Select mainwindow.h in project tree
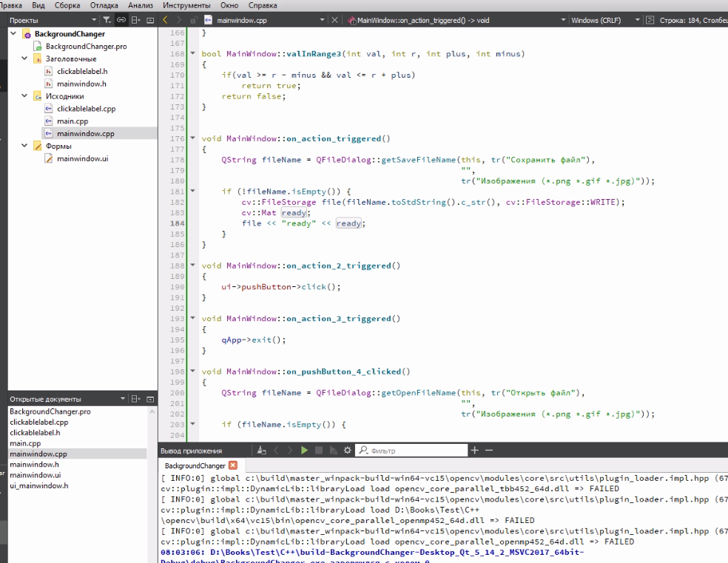The height and width of the screenshot is (563, 728). coord(81,84)
